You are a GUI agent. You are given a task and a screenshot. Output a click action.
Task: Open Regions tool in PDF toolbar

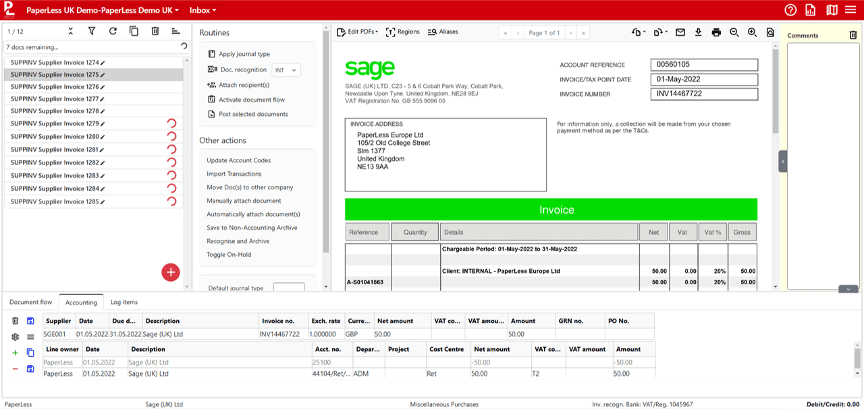tap(402, 32)
